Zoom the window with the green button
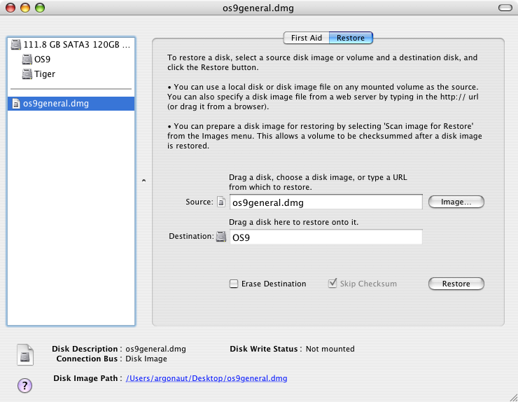The height and width of the screenshot is (402, 518). pos(40,8)
